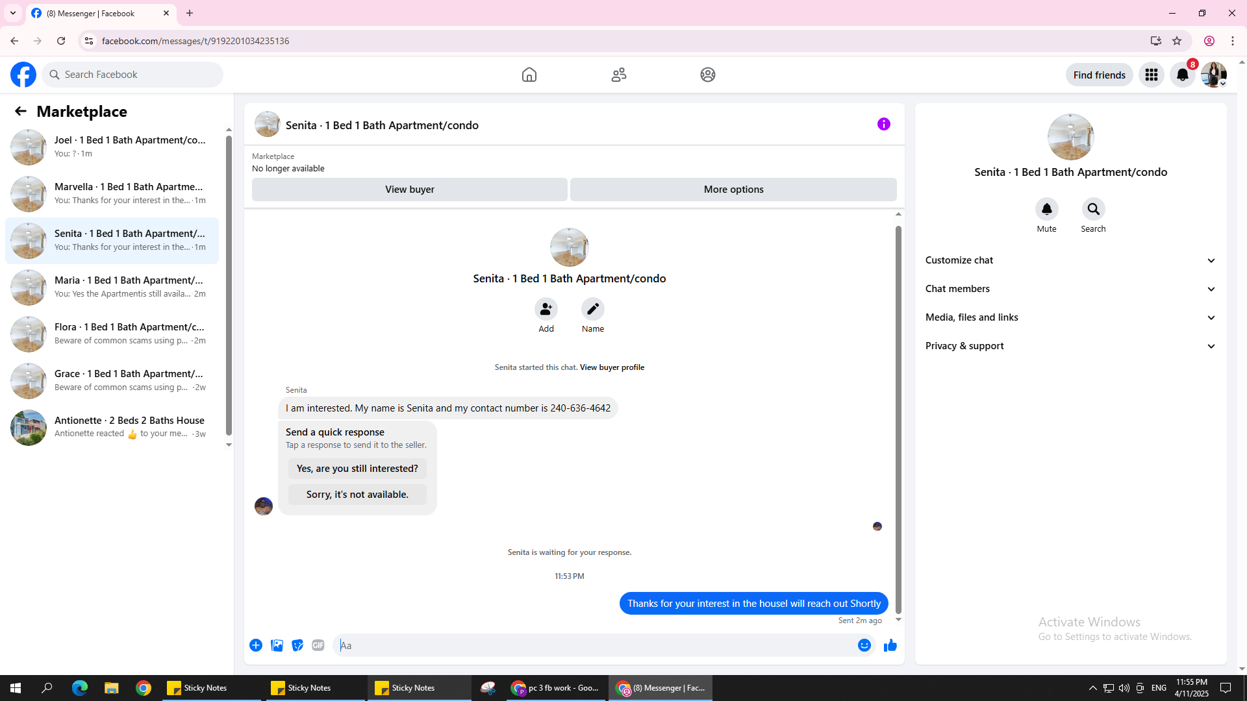Expand Customize chat section
This screenshot has width=1247, height=701.
(x=1070, y=260)
